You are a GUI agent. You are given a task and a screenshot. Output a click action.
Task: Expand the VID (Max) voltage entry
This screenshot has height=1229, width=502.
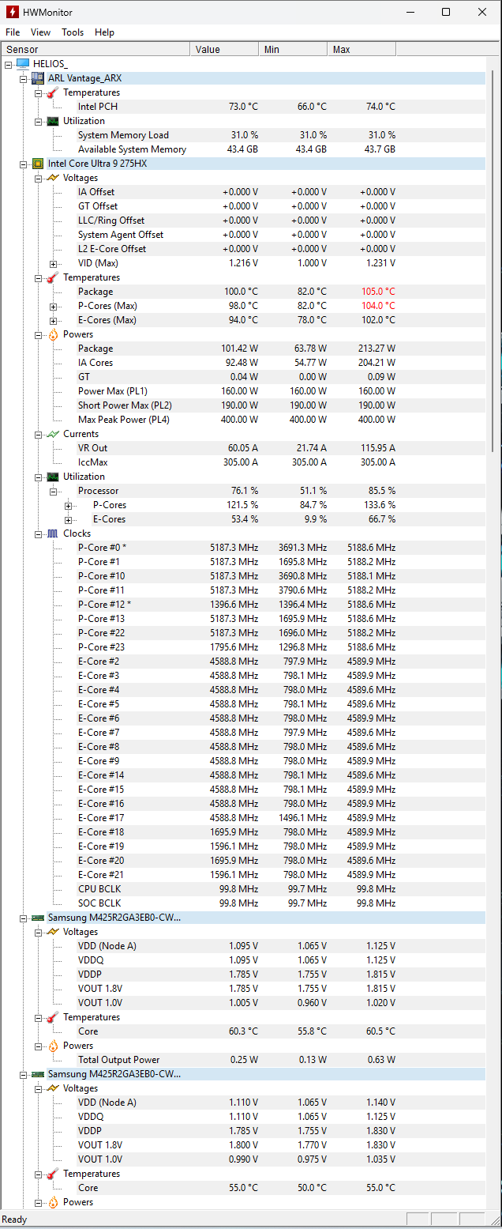coord(53,263)
